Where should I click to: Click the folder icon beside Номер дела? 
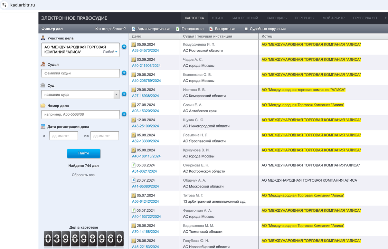(43, 106)
